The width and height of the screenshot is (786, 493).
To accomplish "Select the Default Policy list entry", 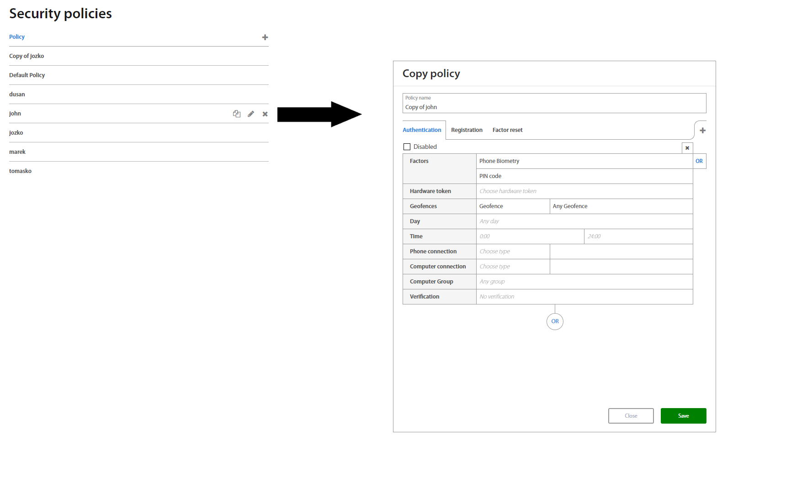I will (x=27, y=75).
